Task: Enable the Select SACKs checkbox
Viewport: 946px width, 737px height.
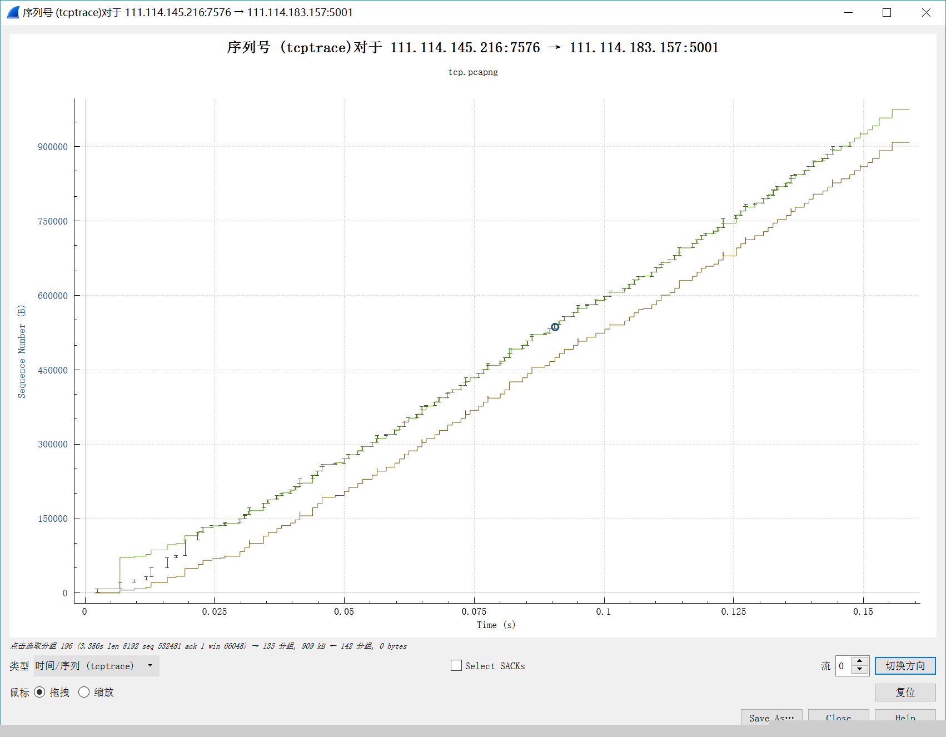Action: pos(456,665)
